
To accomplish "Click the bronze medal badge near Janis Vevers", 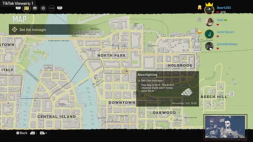I will (200, 32).
